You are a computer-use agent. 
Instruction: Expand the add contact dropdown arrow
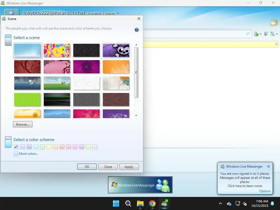click(261, 34)
